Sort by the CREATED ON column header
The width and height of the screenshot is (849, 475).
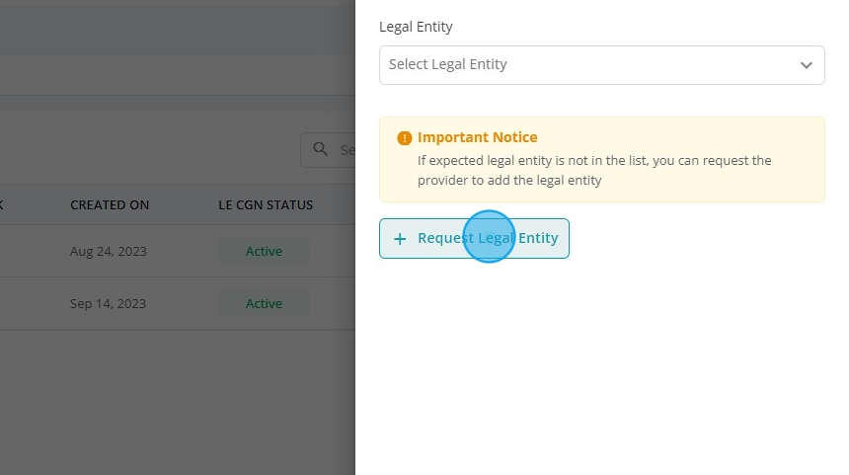(x=110, y=204)
